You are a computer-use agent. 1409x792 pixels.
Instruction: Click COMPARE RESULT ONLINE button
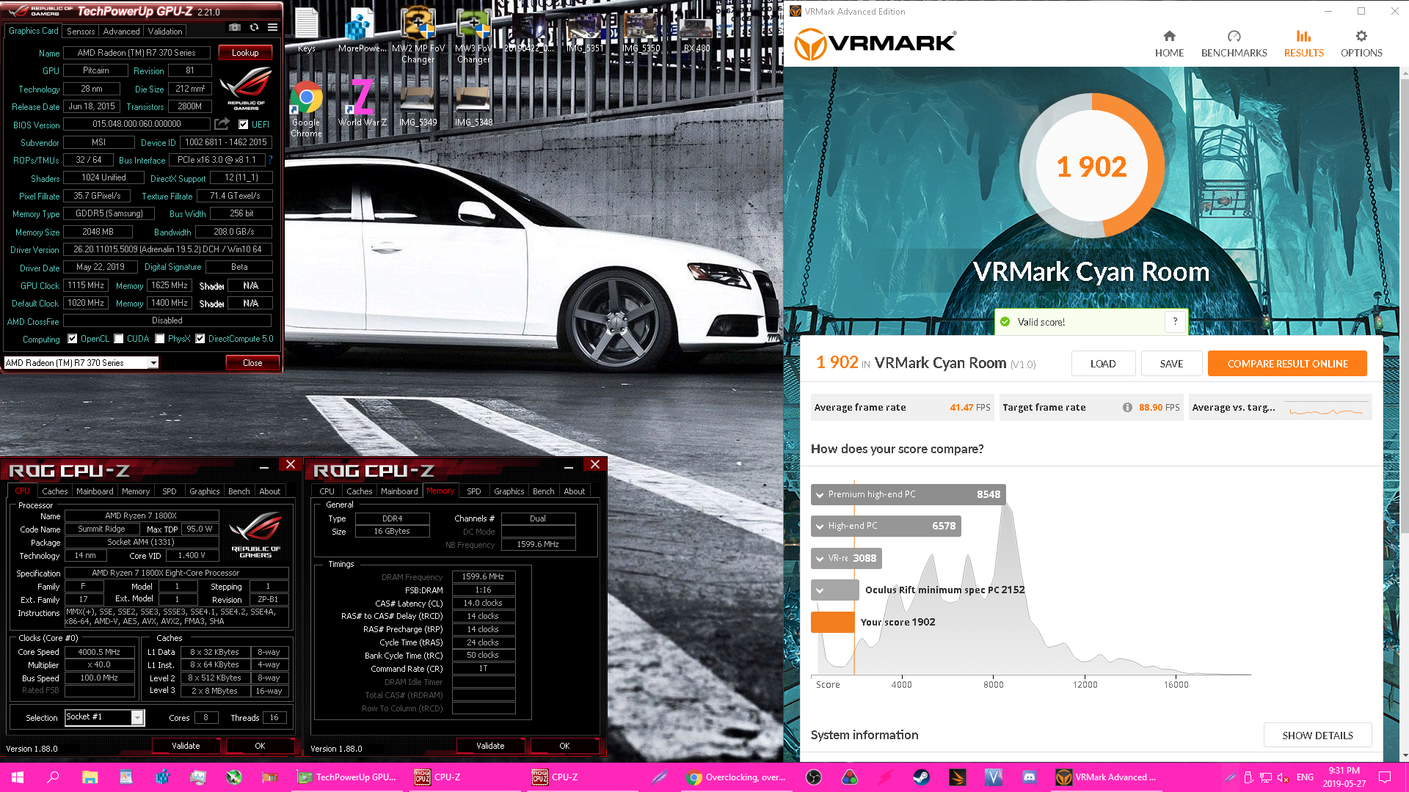(x=1287, y=364)
